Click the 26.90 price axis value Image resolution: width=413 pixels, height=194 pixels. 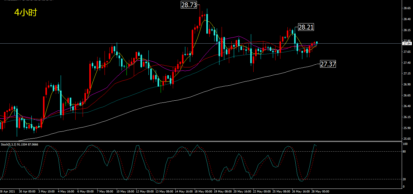406,84
